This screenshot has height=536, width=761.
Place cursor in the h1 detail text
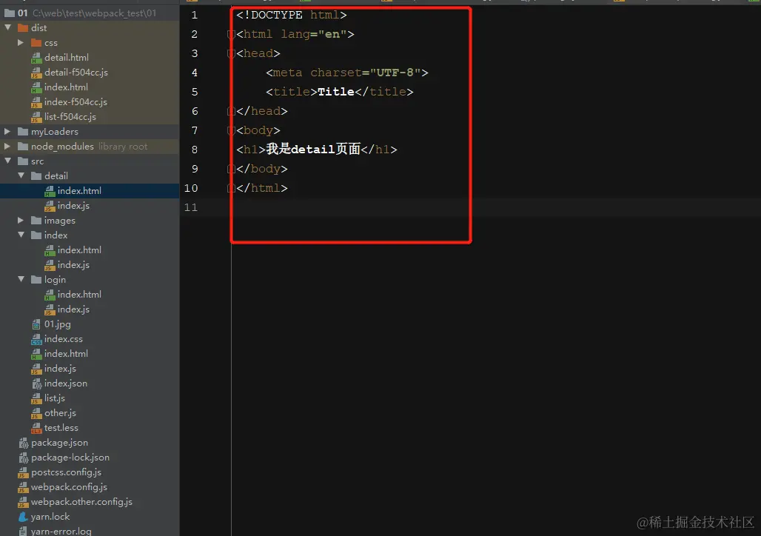pos(313,149)
